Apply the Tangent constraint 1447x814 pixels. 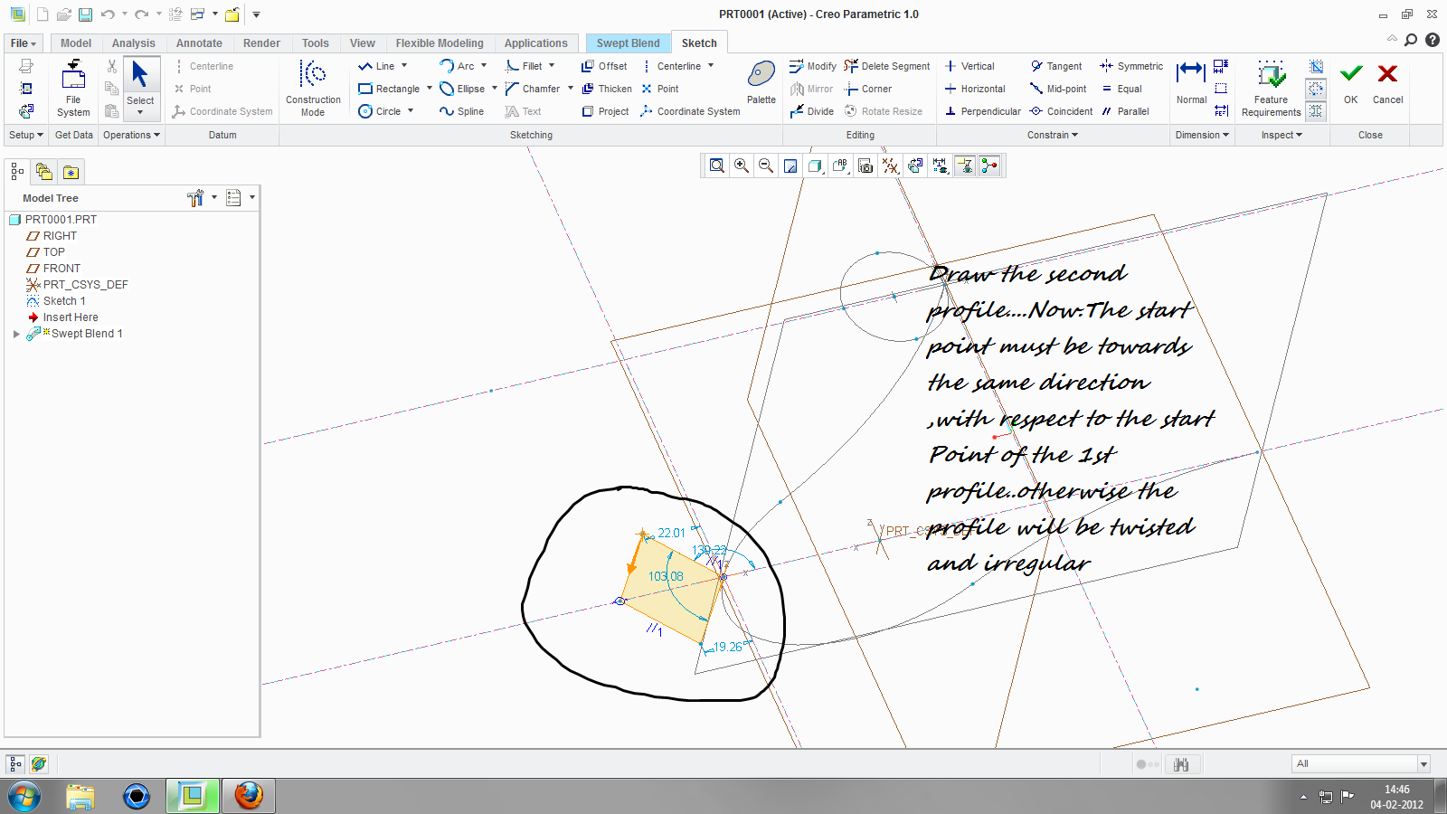(1056, 66)
